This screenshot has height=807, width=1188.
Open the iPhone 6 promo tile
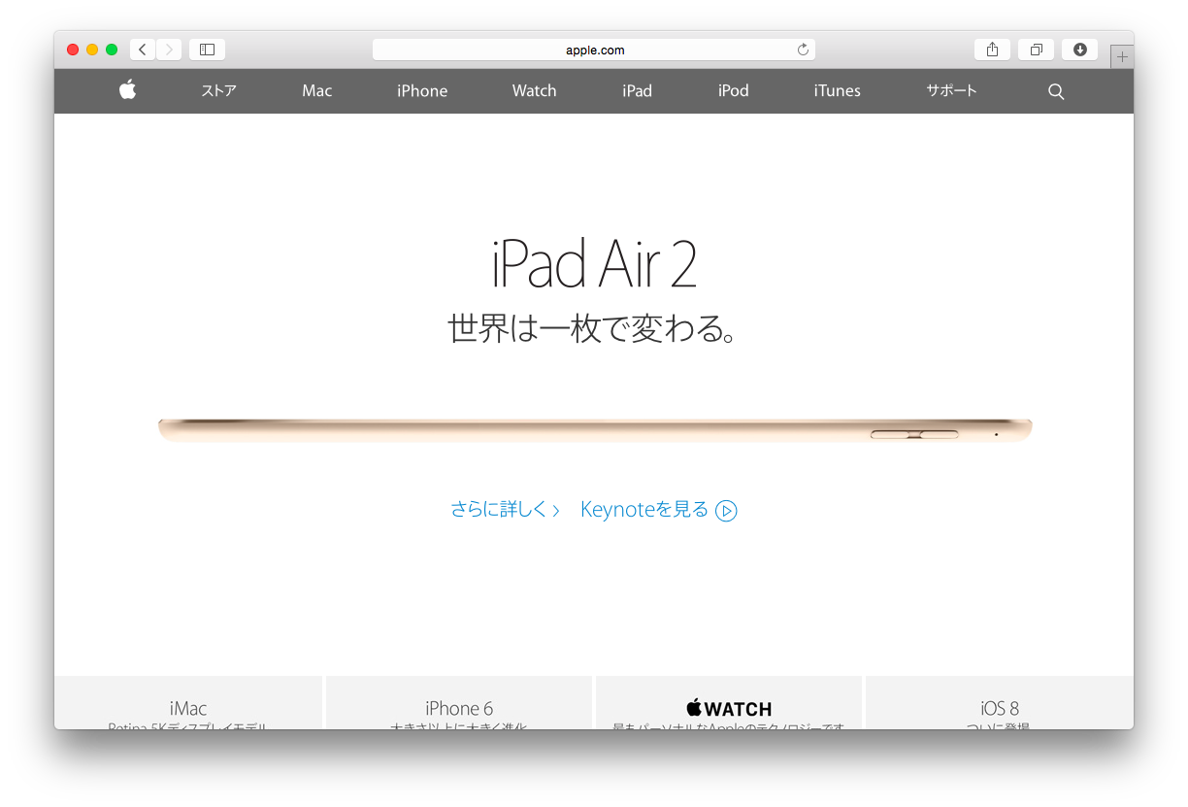click(459, 703)
